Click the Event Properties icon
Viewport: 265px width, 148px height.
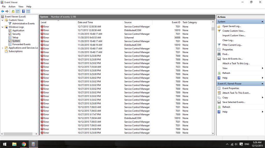(x=219, y=88)
